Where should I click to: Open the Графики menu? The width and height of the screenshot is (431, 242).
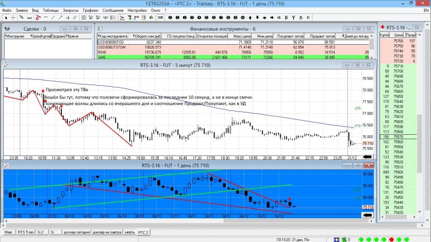90,10
